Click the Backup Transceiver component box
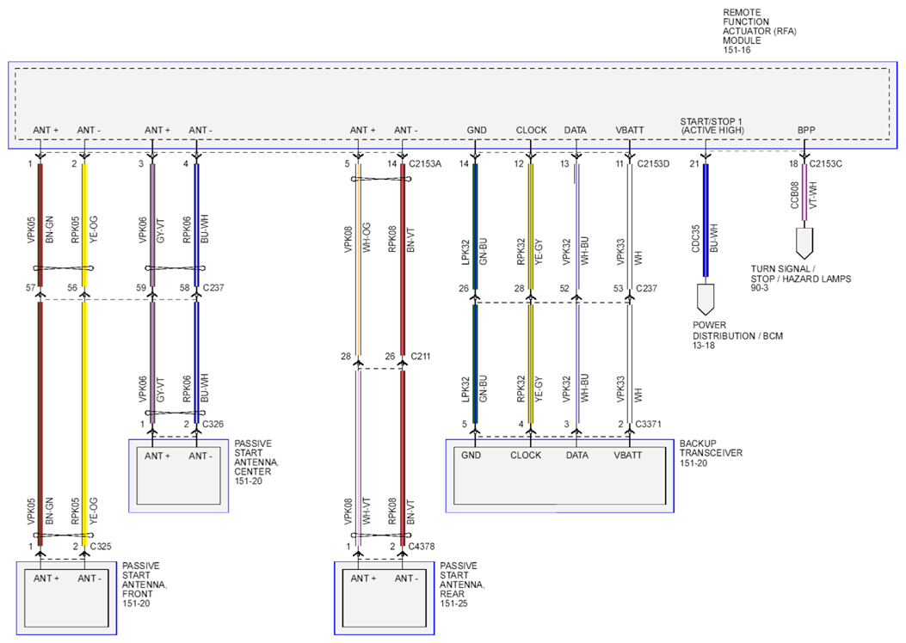The height and width of the screenshot is (643, 906). pos(559,475)
